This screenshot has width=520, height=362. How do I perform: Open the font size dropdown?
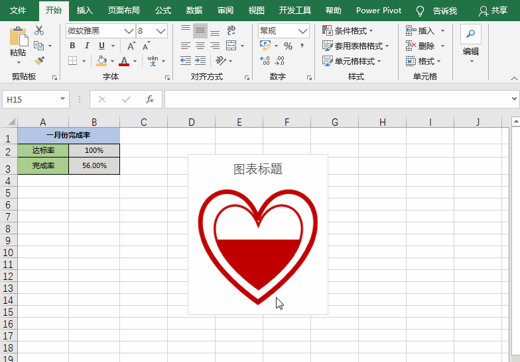pos(161,31)
